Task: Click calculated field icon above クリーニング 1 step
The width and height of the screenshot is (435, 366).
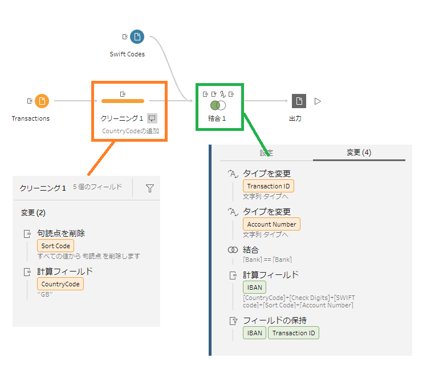Action: click(123, 94)
